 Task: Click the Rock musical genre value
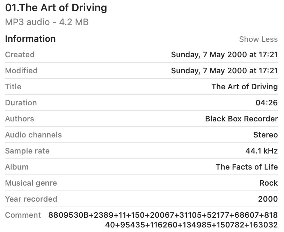(268, 183)
